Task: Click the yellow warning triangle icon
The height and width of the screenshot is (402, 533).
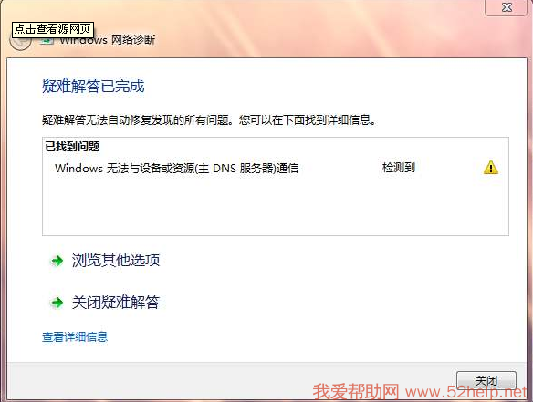Action: [x=491, y=168]
